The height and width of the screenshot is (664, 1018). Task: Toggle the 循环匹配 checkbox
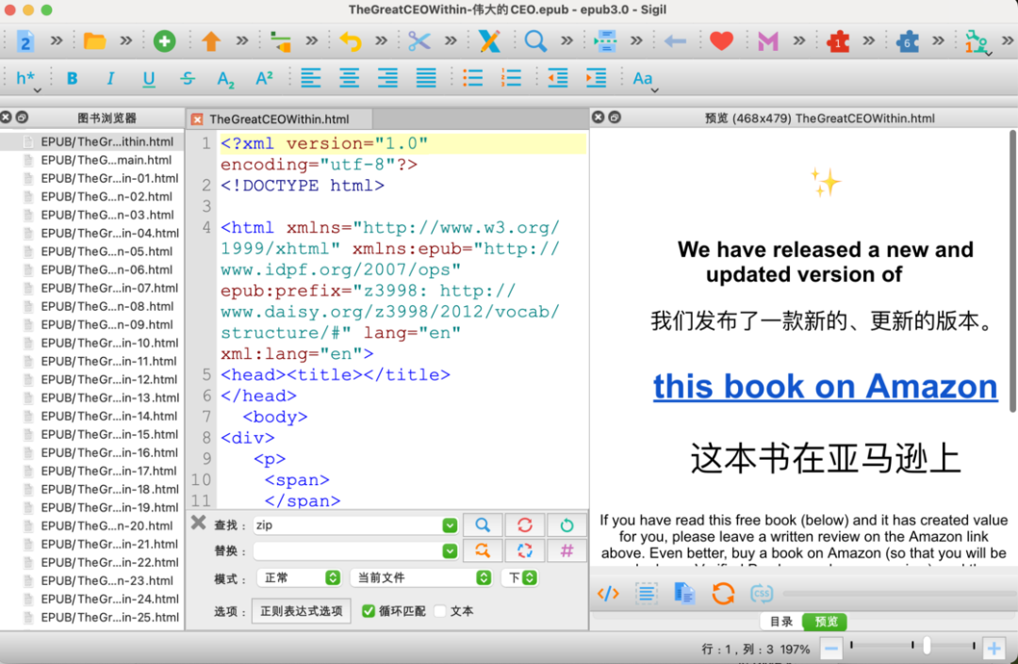[369, 611]
